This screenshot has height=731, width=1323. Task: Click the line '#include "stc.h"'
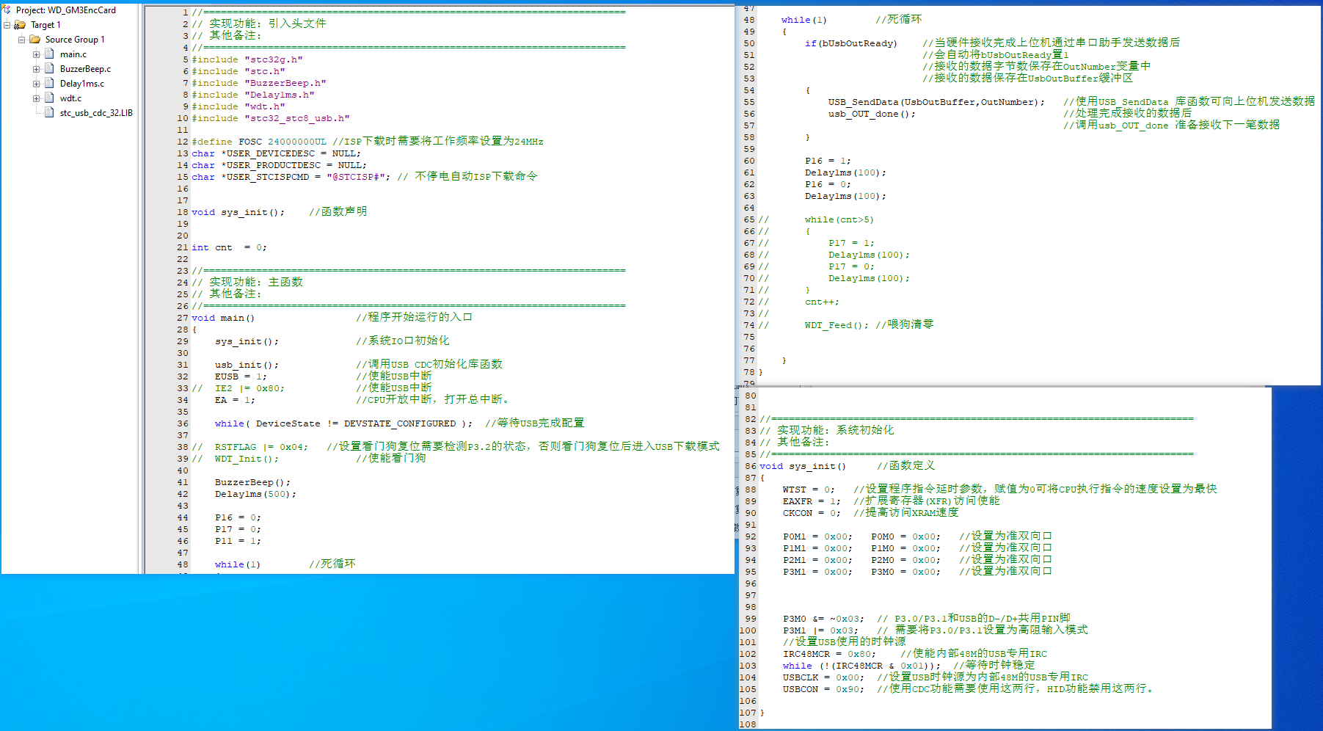(x=238, y=71)
